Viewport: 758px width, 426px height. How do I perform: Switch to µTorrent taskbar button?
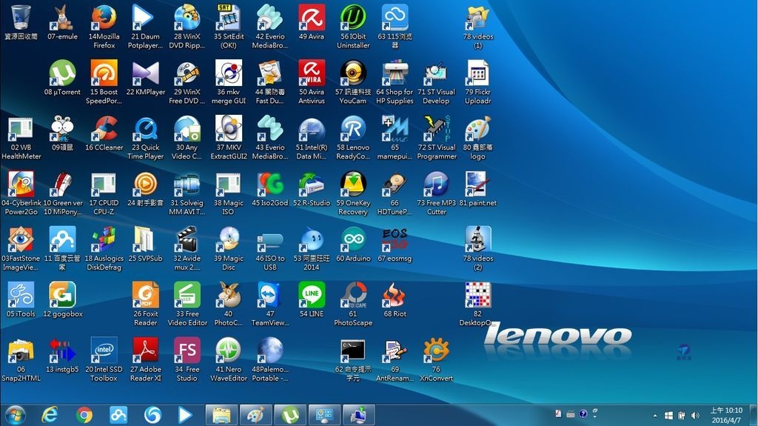pyautogui.click(x=290, y=415)
